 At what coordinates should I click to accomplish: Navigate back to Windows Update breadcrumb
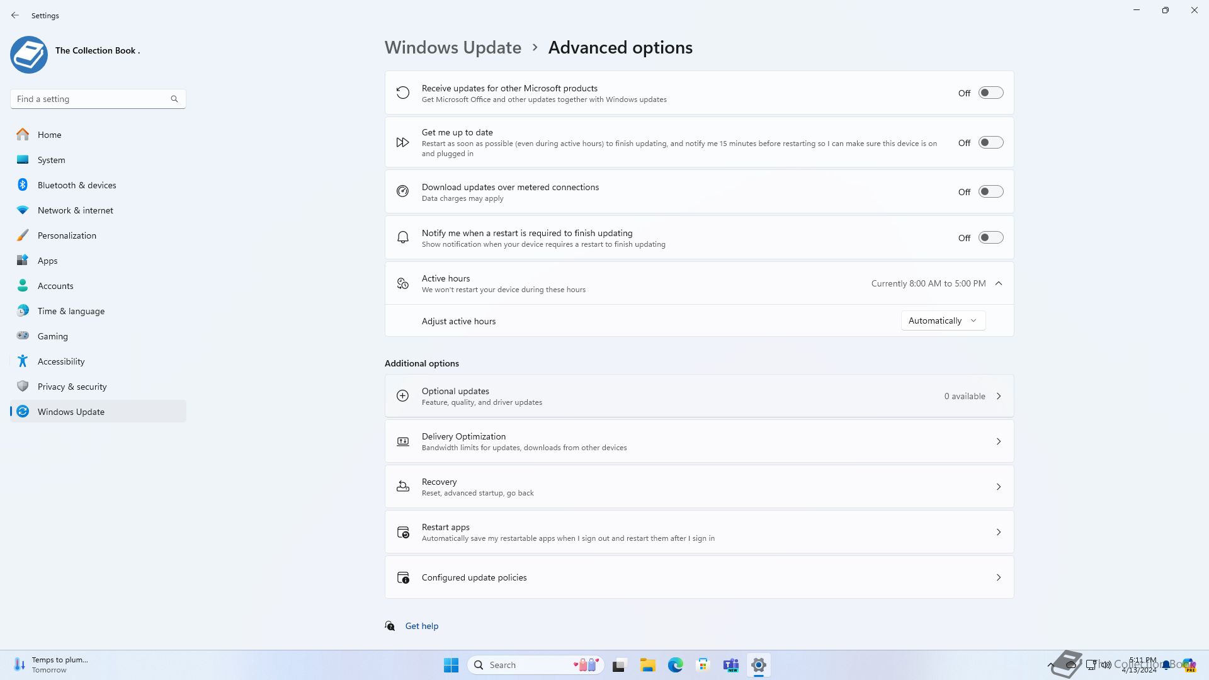tap(453, 47)
